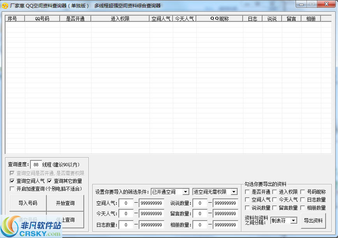This screenshot has height=238, width=338.
Task: Sort by the QQ号码 column header
Action: pyautogui.click(x=42, y=19)
